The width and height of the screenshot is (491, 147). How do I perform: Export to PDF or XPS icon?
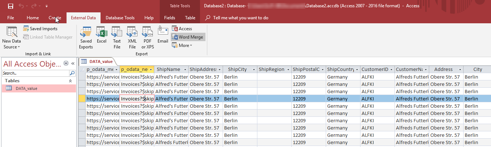coord(148,38)
